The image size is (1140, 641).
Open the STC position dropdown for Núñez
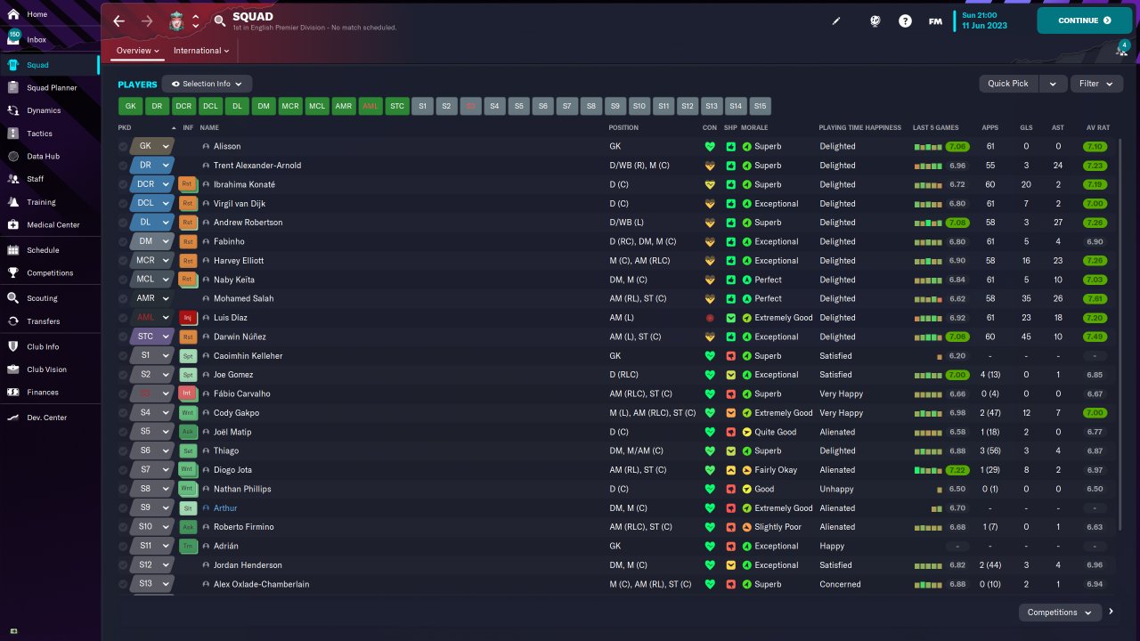[151, 337]
